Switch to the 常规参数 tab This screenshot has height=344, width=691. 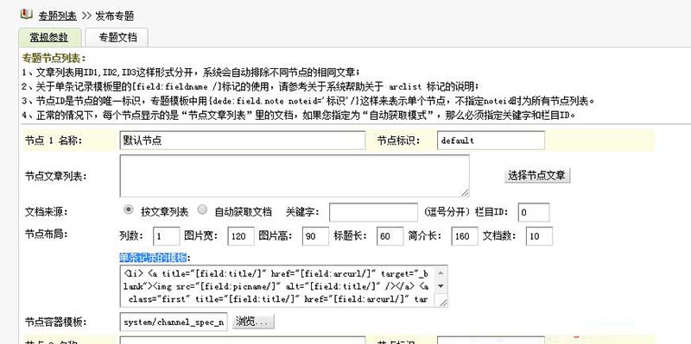pyautogui.click(x=50, y=37)
